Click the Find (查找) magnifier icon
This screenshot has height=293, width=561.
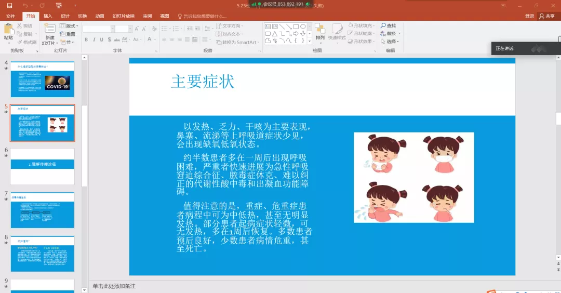pos(383,25)
